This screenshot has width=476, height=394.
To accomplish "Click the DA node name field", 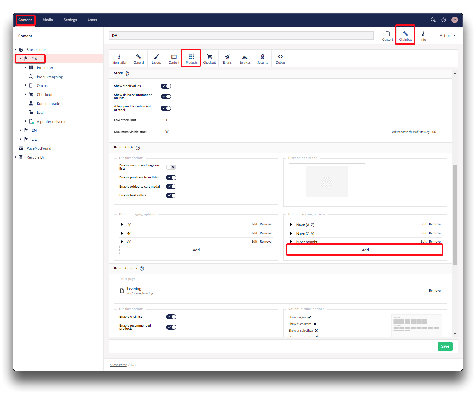I will tap(241, 36).
